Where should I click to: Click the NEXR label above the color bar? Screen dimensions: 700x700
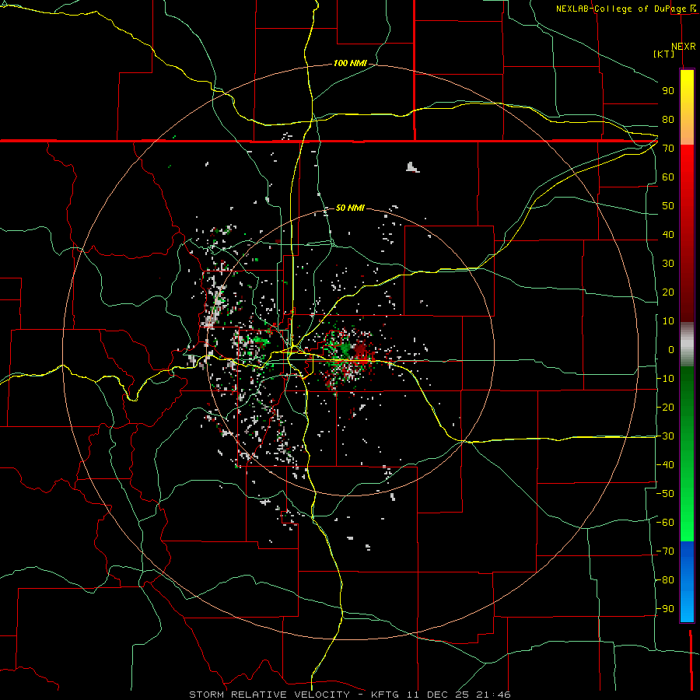684,47
